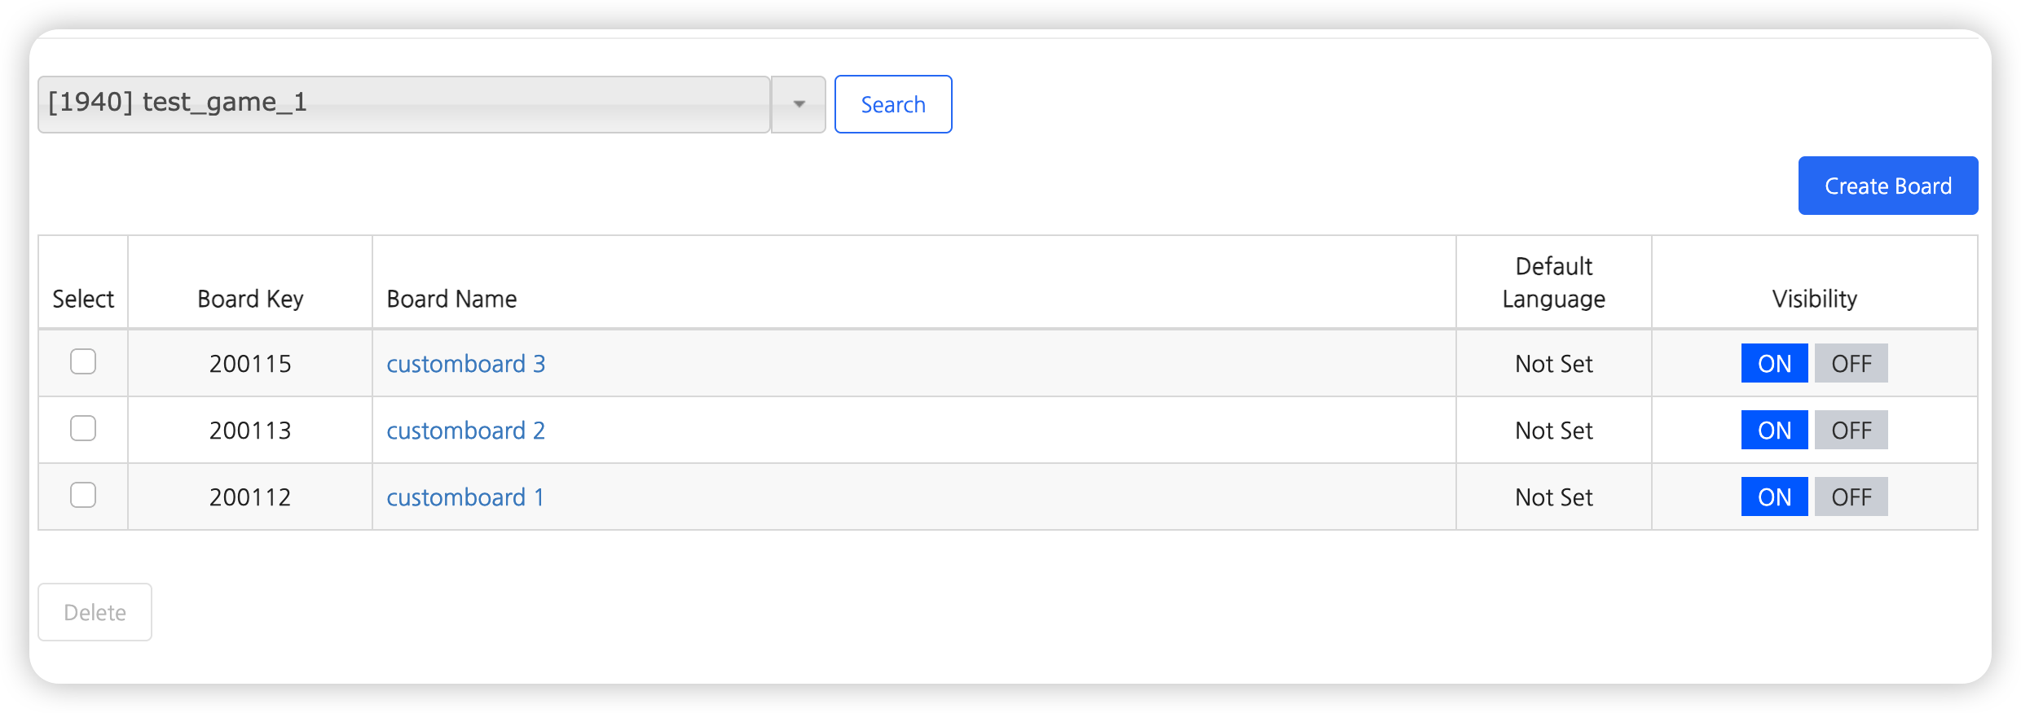Screen dimensions: 2021x713
Task: Check the box for board 200112
Action: click(x=83, y=495)
